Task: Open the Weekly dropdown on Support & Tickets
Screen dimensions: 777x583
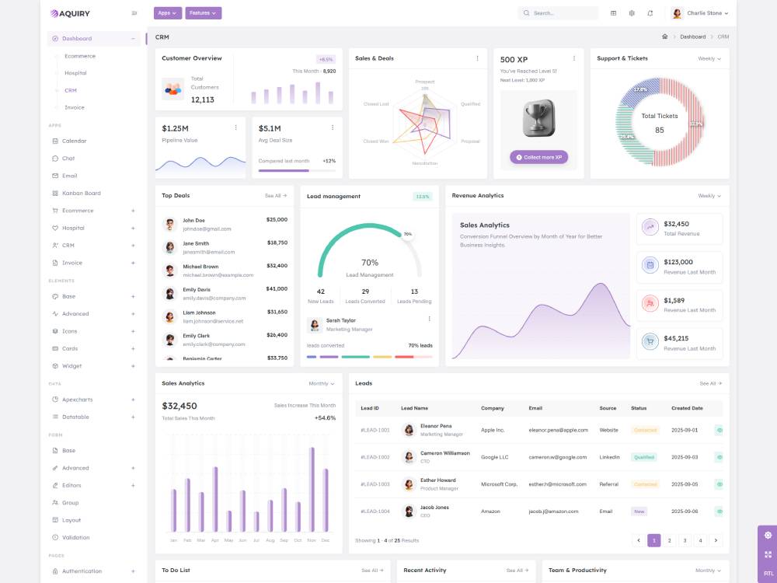Action: 709,59
